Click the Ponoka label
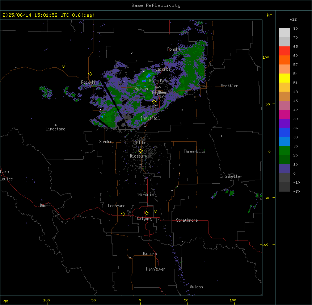Viewport: 312px width, 305px height. pyautogui.click(x=174, y=49)
